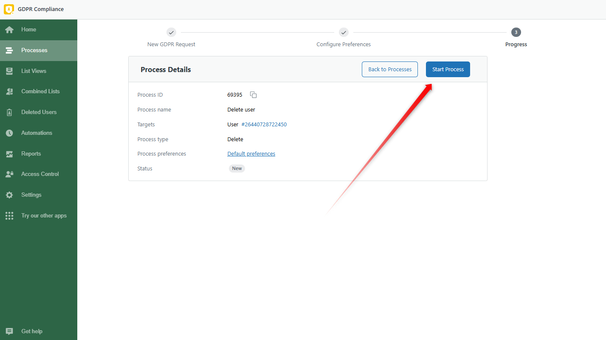Screen dimensions: 606x340
Task: Open user #26440728722450 link
Action: [264, 125]
